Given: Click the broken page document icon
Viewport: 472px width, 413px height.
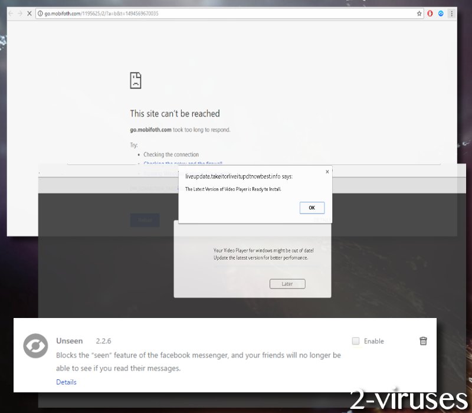Looking at the screenshot, I should coord(136,80).
